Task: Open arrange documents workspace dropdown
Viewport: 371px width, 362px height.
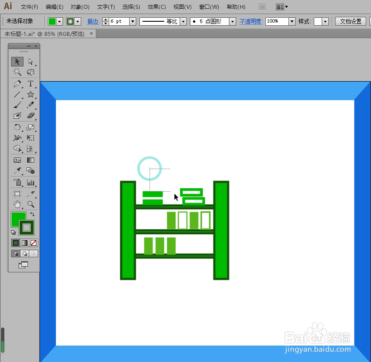Action: click(282, 7)
